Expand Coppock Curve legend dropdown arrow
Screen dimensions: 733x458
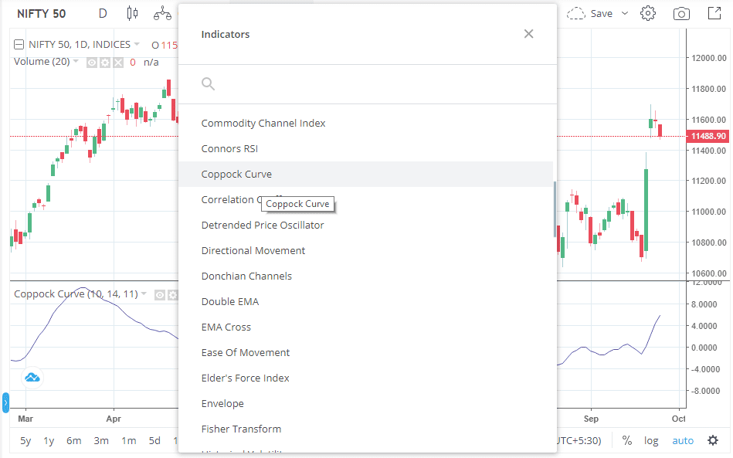tap(144, 293)
